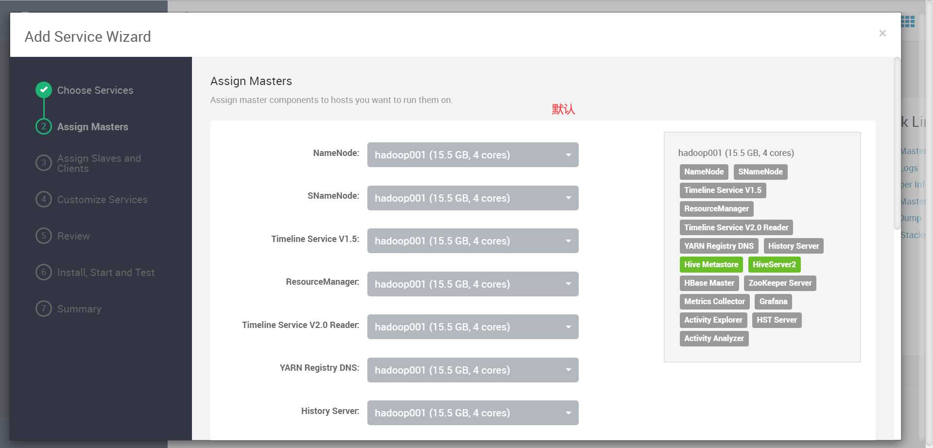Open the Customize Services step

coord(103,200)
